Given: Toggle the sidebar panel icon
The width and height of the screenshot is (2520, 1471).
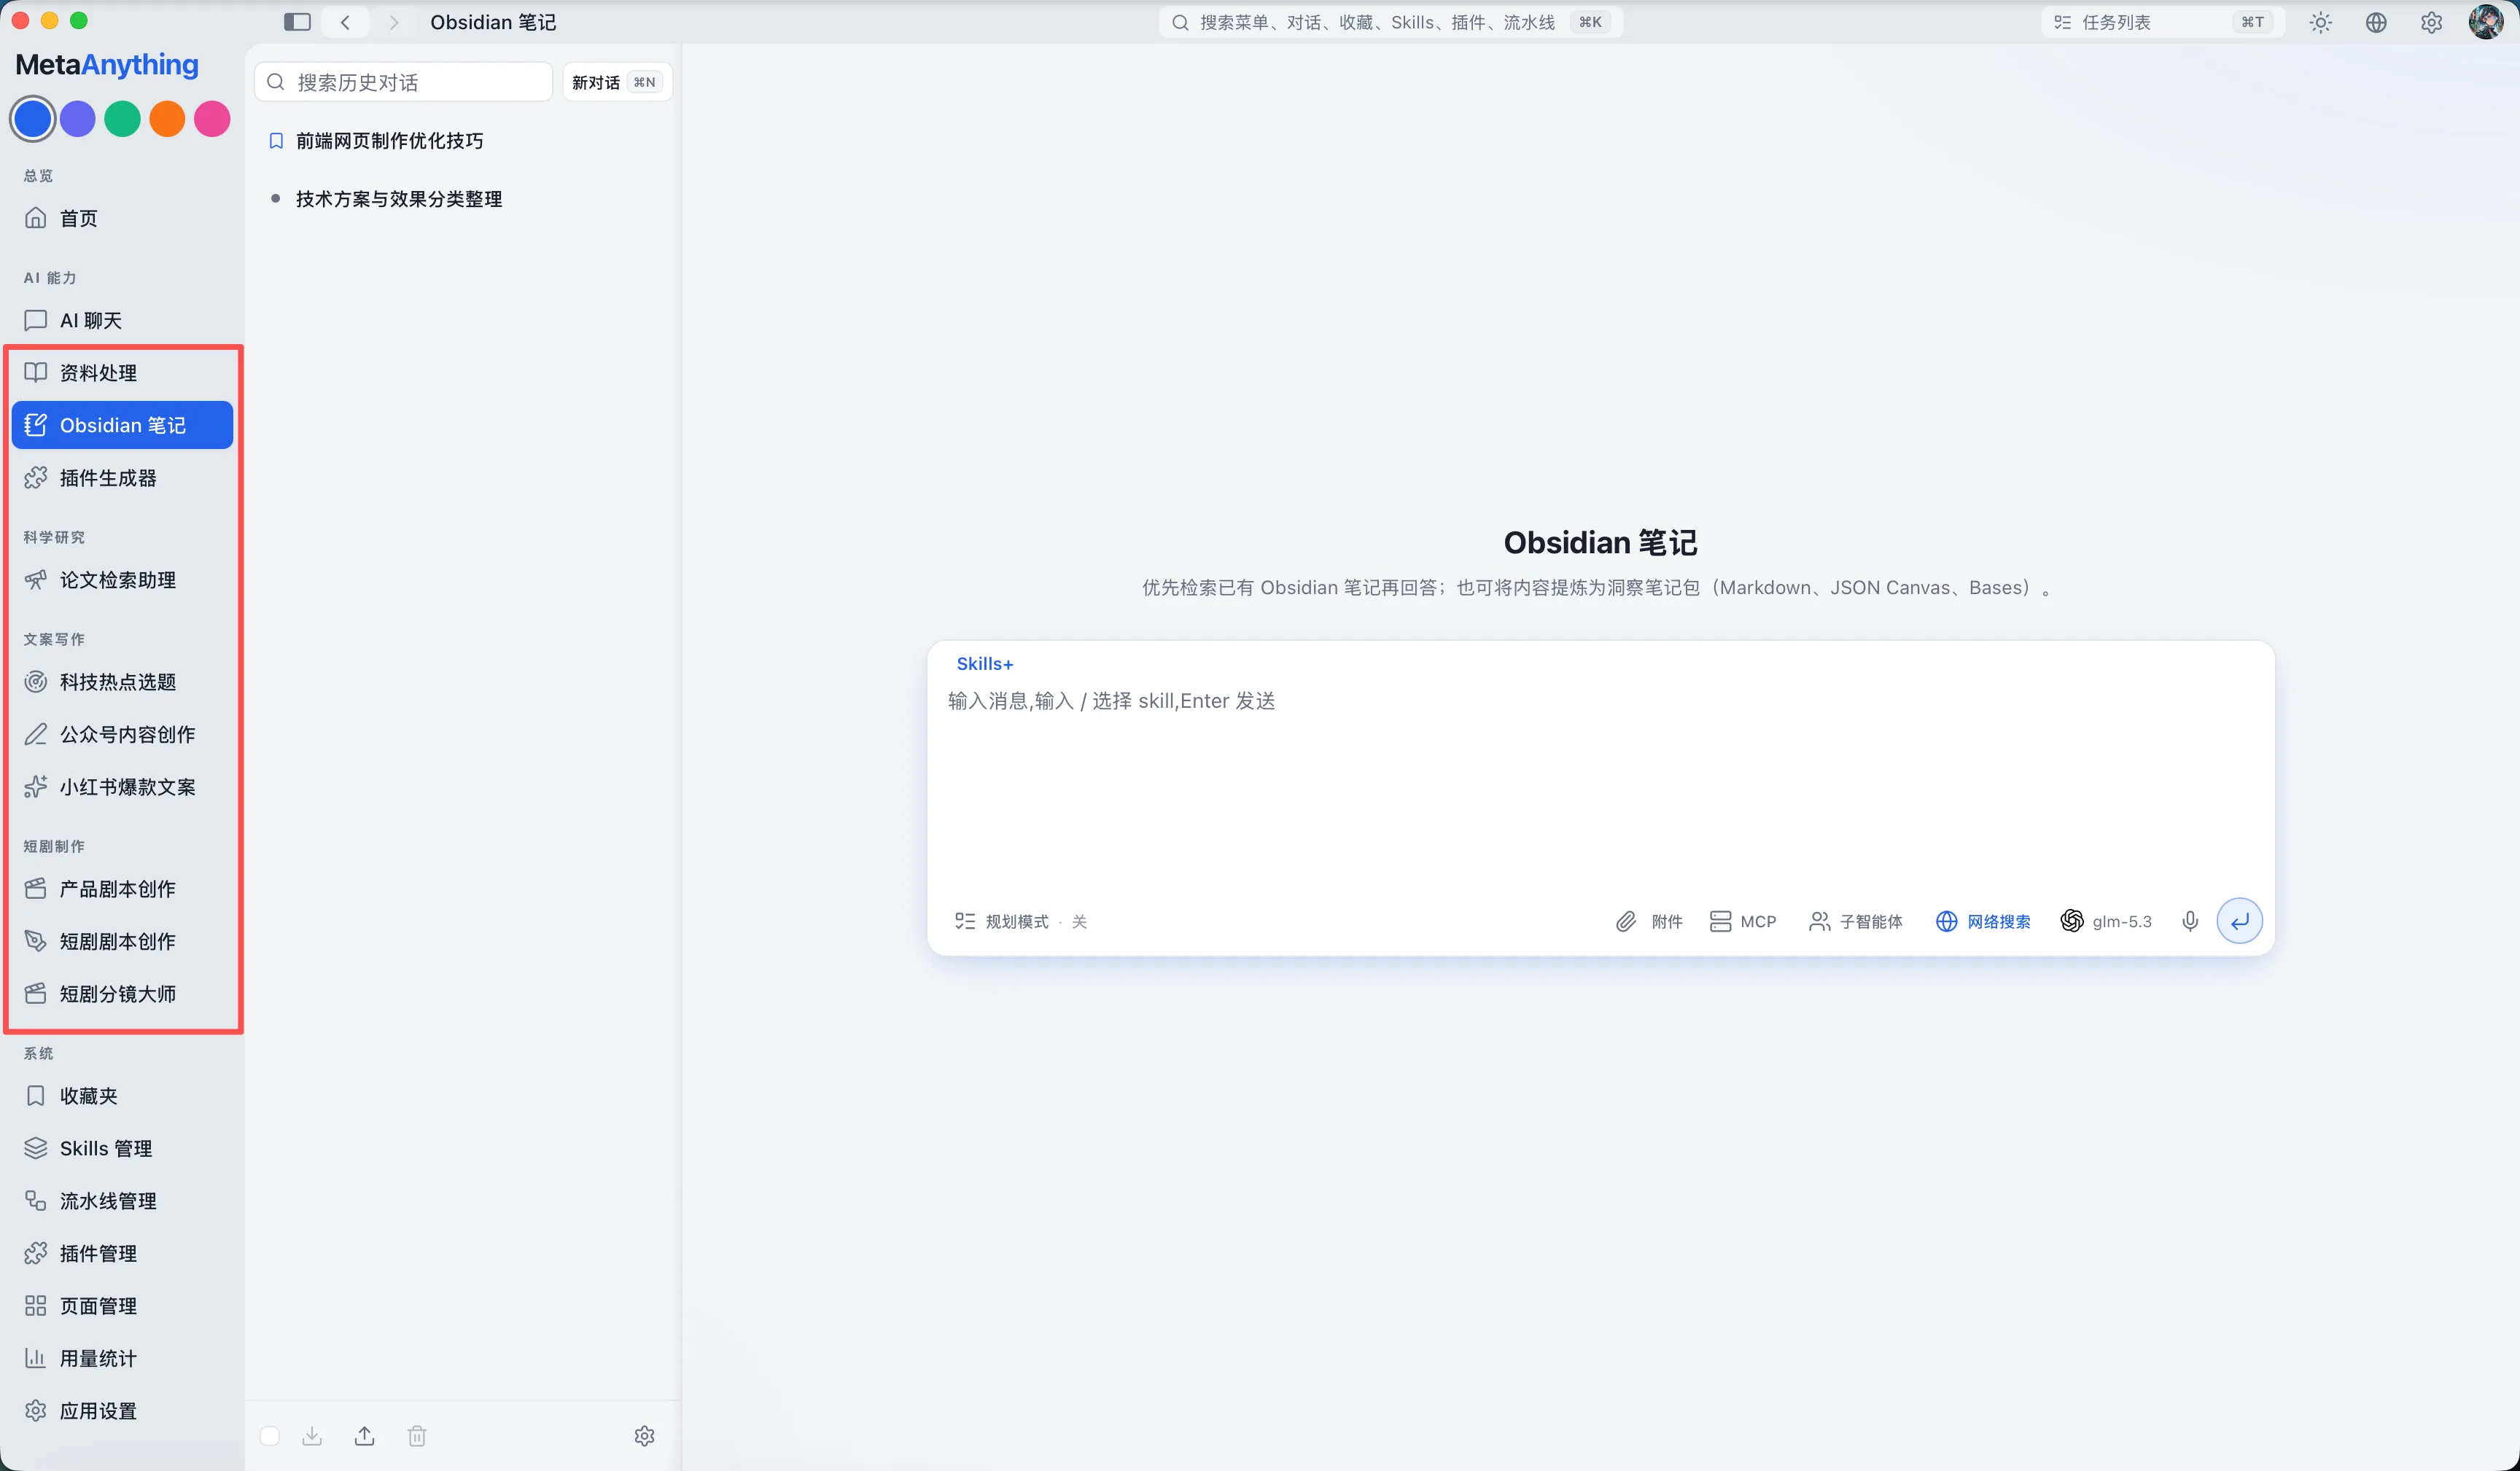Looking at the screenshot, I should [x=297, y=22].
